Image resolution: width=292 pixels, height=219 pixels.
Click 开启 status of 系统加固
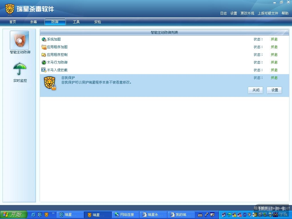pos(274,39)
